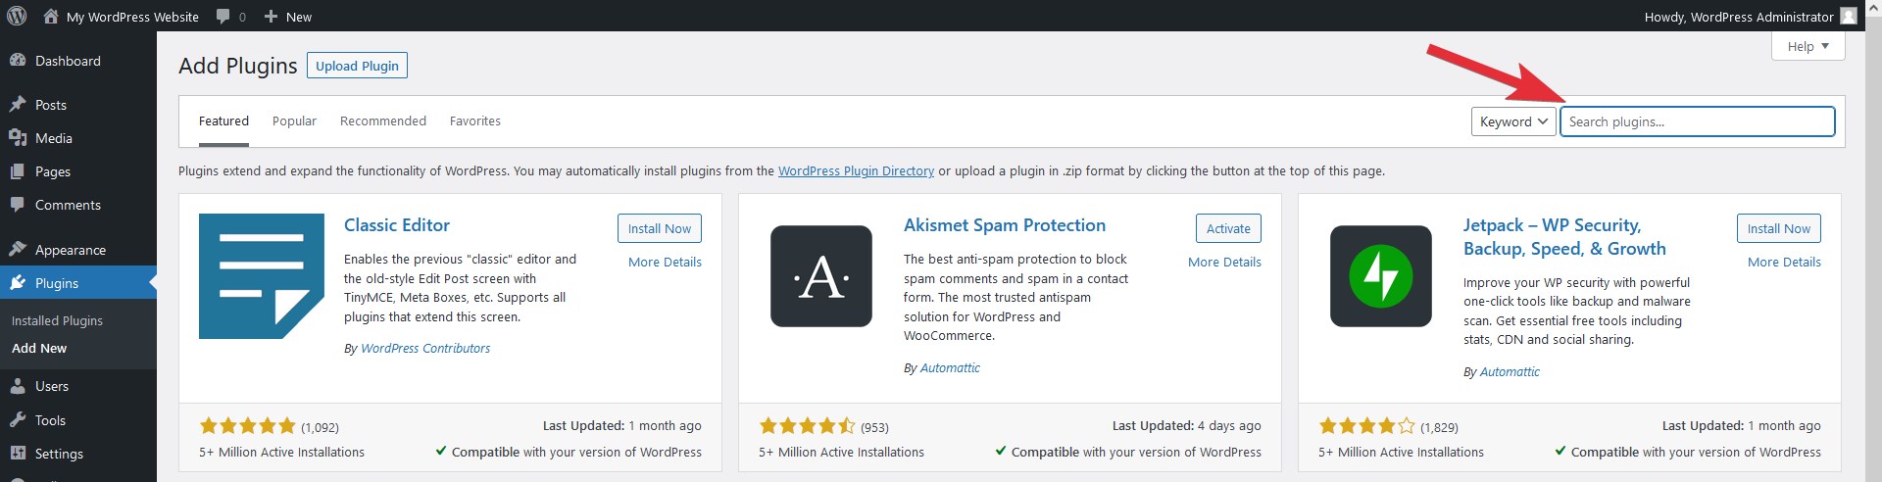Screen dimensions: 1882x482
Task: Open Dashboard in the sidebar menu
Action: coord(78,61)
